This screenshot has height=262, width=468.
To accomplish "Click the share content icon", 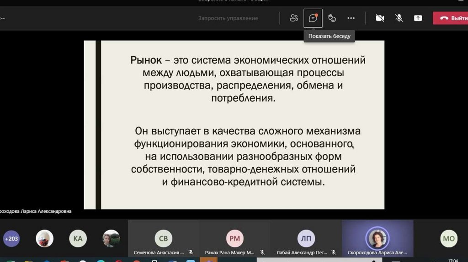I will click(418, 18).
